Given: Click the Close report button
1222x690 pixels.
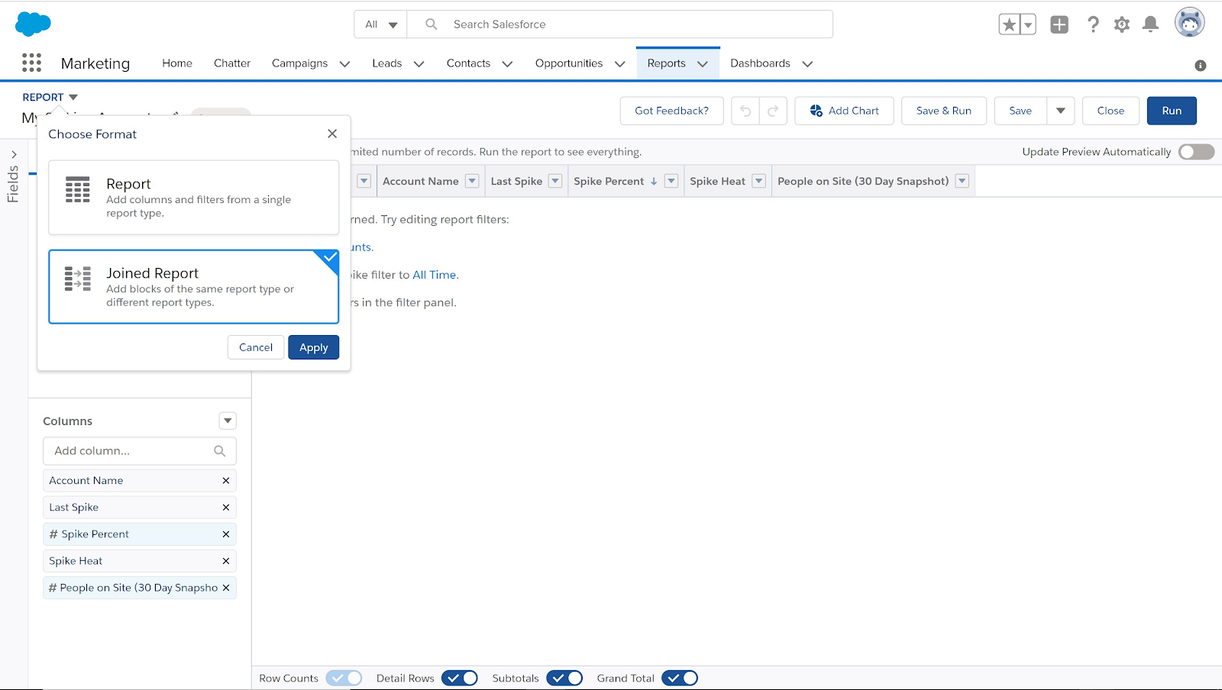Looking at the screenshot, I should pyautogui.click(x=1110, y=111).
